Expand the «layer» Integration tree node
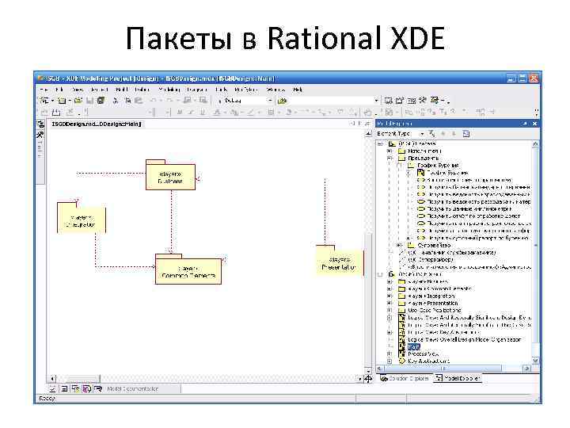 pos(389,296)
